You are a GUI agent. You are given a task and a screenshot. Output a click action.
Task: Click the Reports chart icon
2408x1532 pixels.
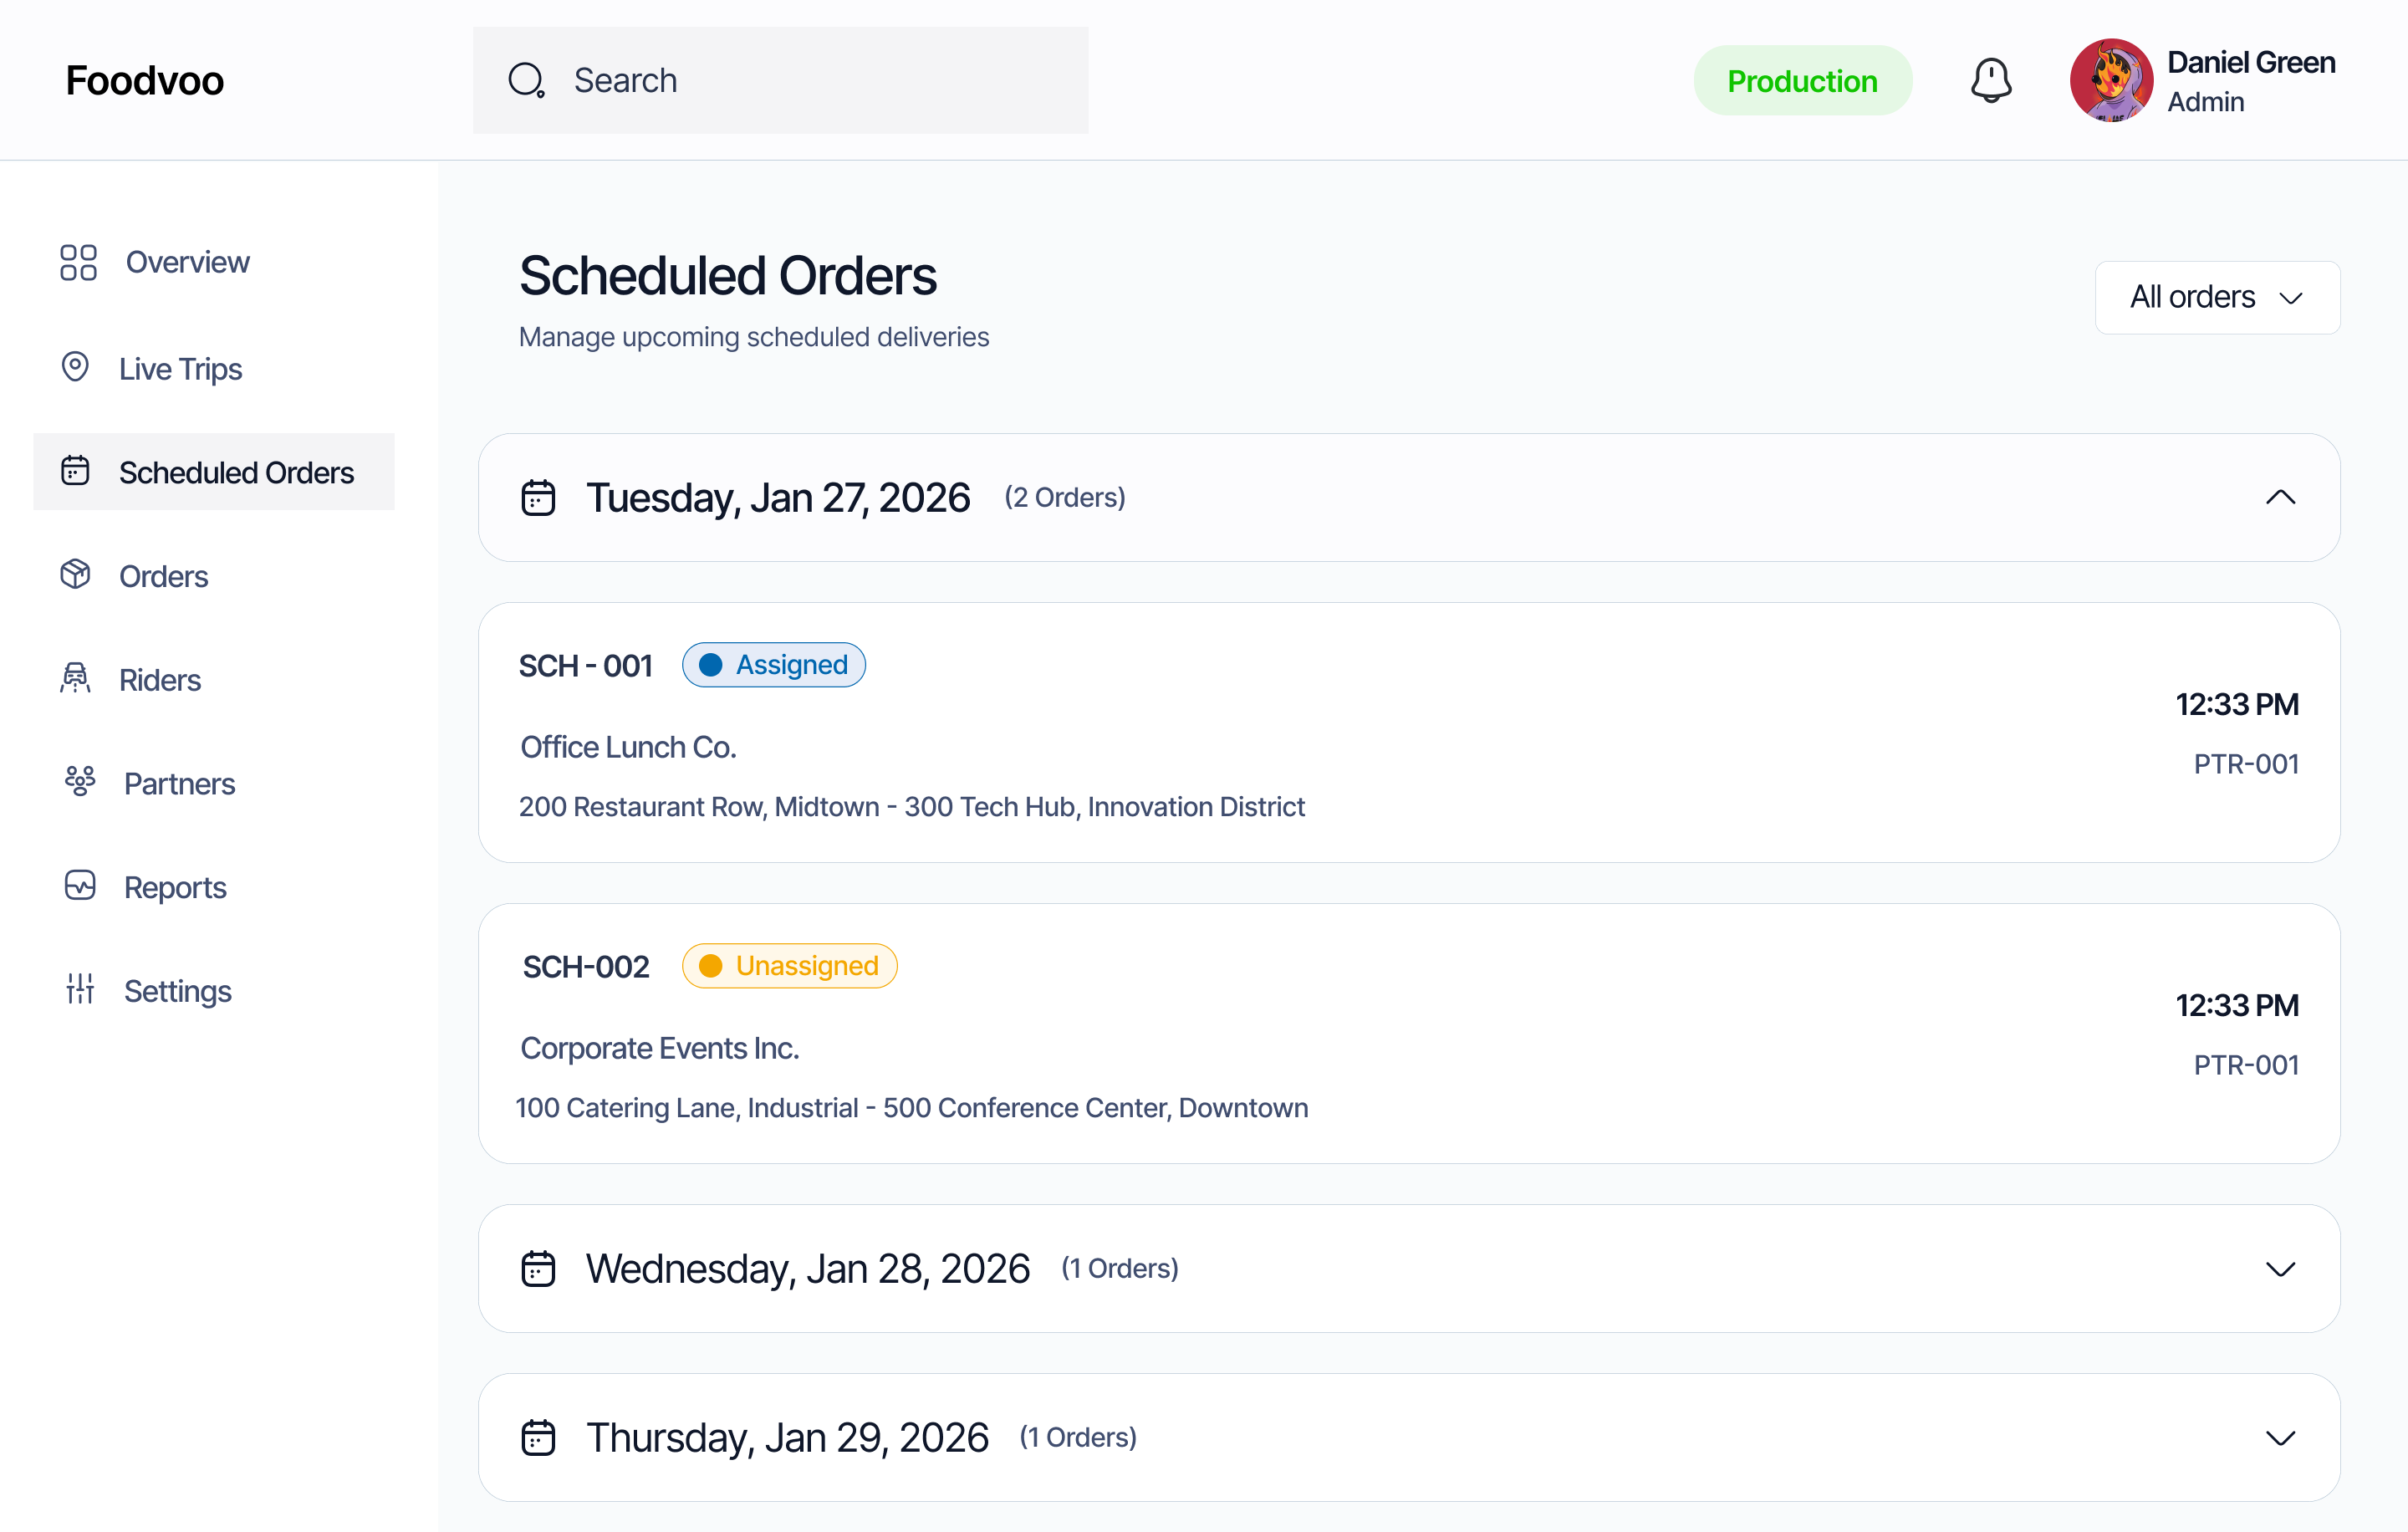(x=80, y=885)
